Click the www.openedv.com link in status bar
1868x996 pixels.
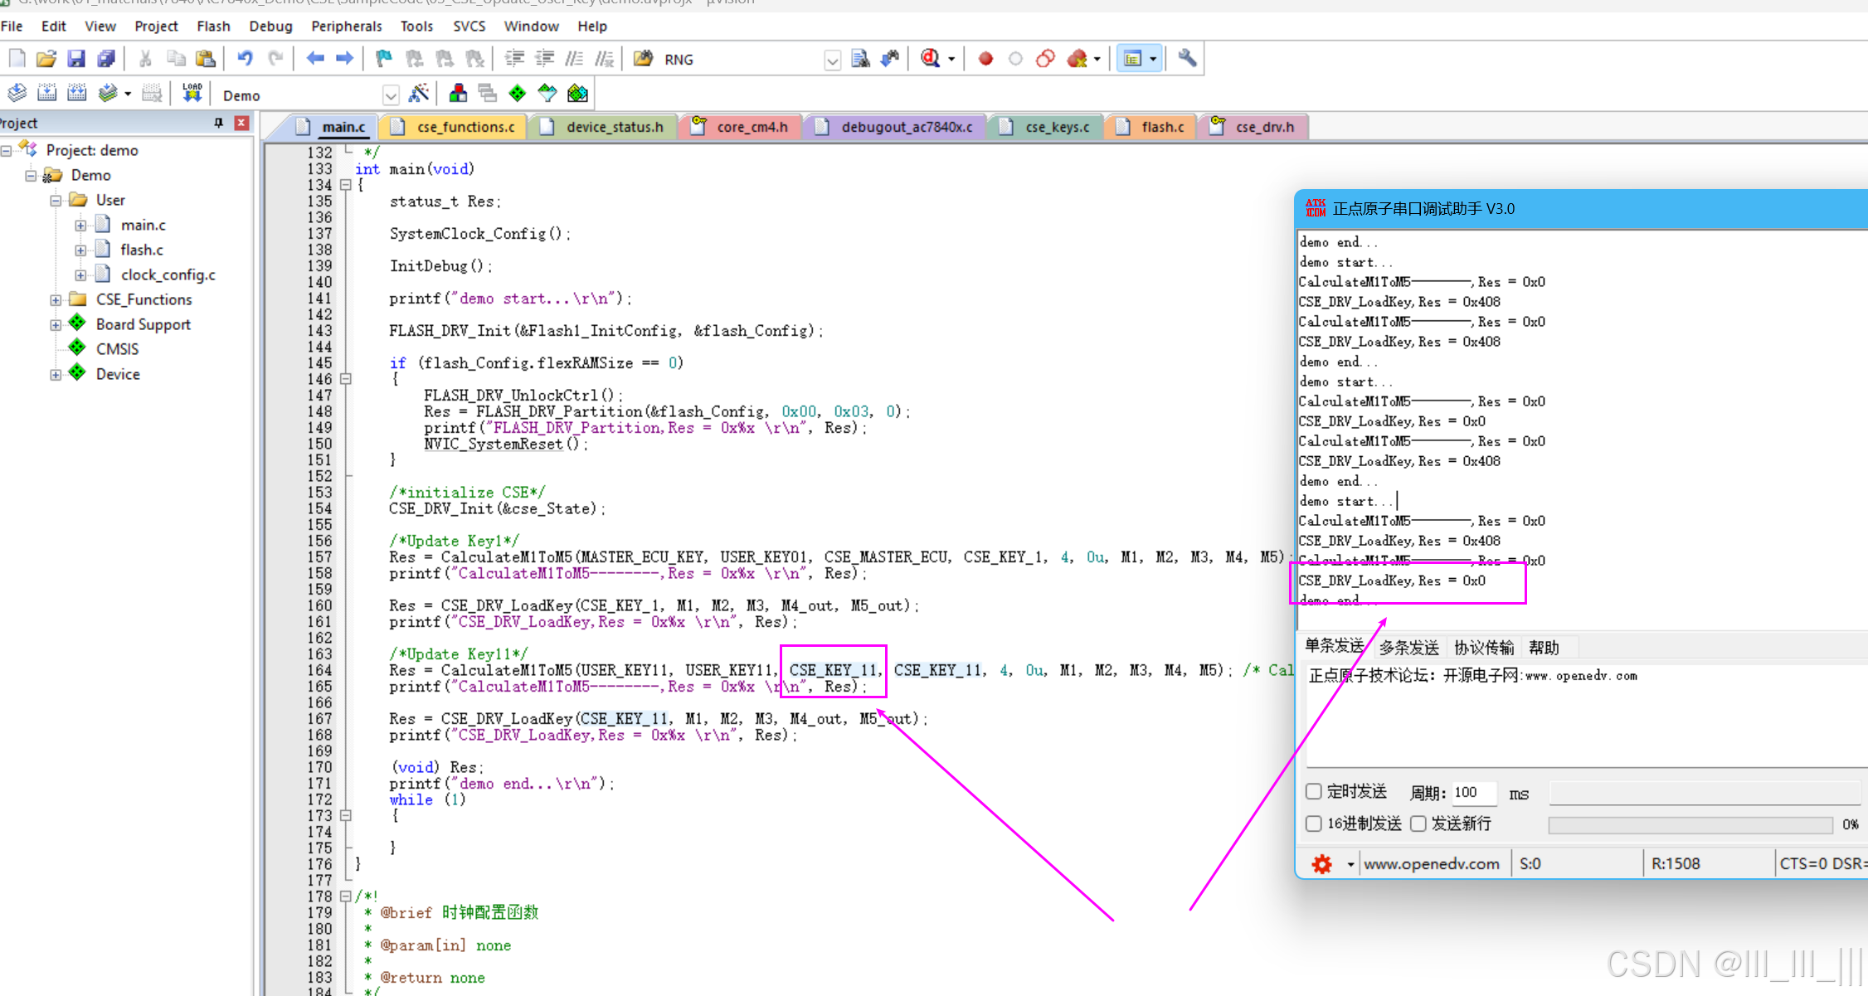click(1431, 864)
